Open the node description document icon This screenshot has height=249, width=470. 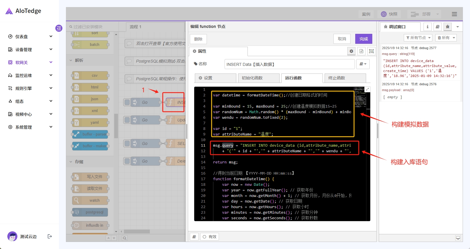[x=361, y=51]
